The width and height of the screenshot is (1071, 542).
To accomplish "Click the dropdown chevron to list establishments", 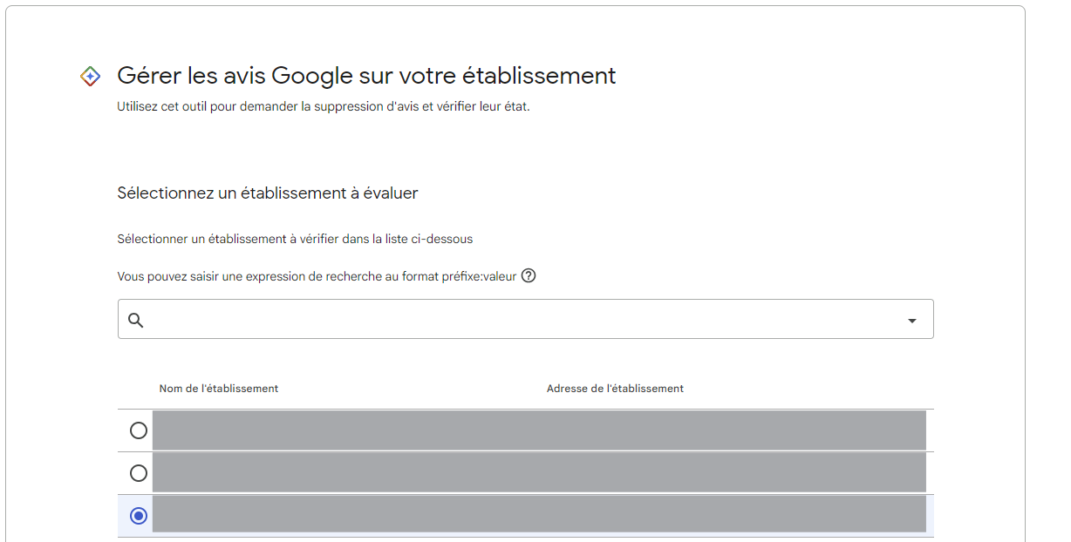I will (x=912, y=319).
